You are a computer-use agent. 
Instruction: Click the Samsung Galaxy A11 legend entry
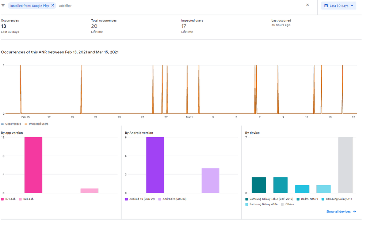coord(337,199)
